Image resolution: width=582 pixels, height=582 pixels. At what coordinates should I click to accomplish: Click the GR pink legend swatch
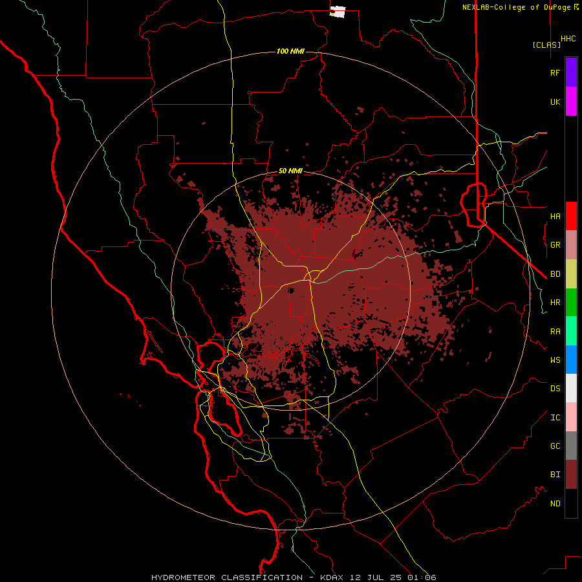[571, 245]
